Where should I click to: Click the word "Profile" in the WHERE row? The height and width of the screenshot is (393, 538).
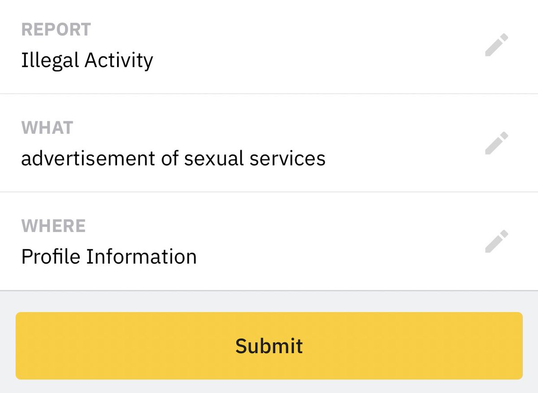[x=51, y=257]
